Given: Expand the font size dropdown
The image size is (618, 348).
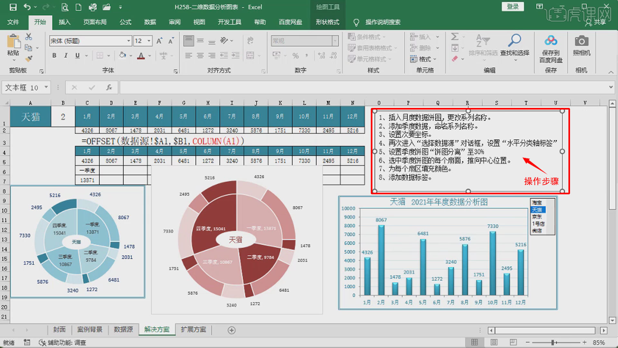Looking at the screenshot, I should coord(149,41).
